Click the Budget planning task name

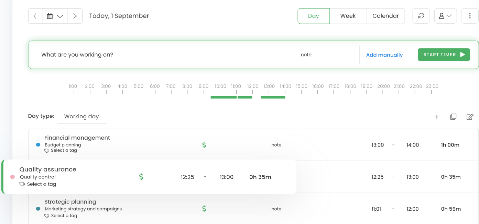point(63,145)
